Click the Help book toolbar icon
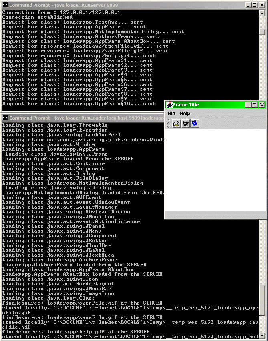Viewport: 268px width, 341px height. (x=195, y=124)
